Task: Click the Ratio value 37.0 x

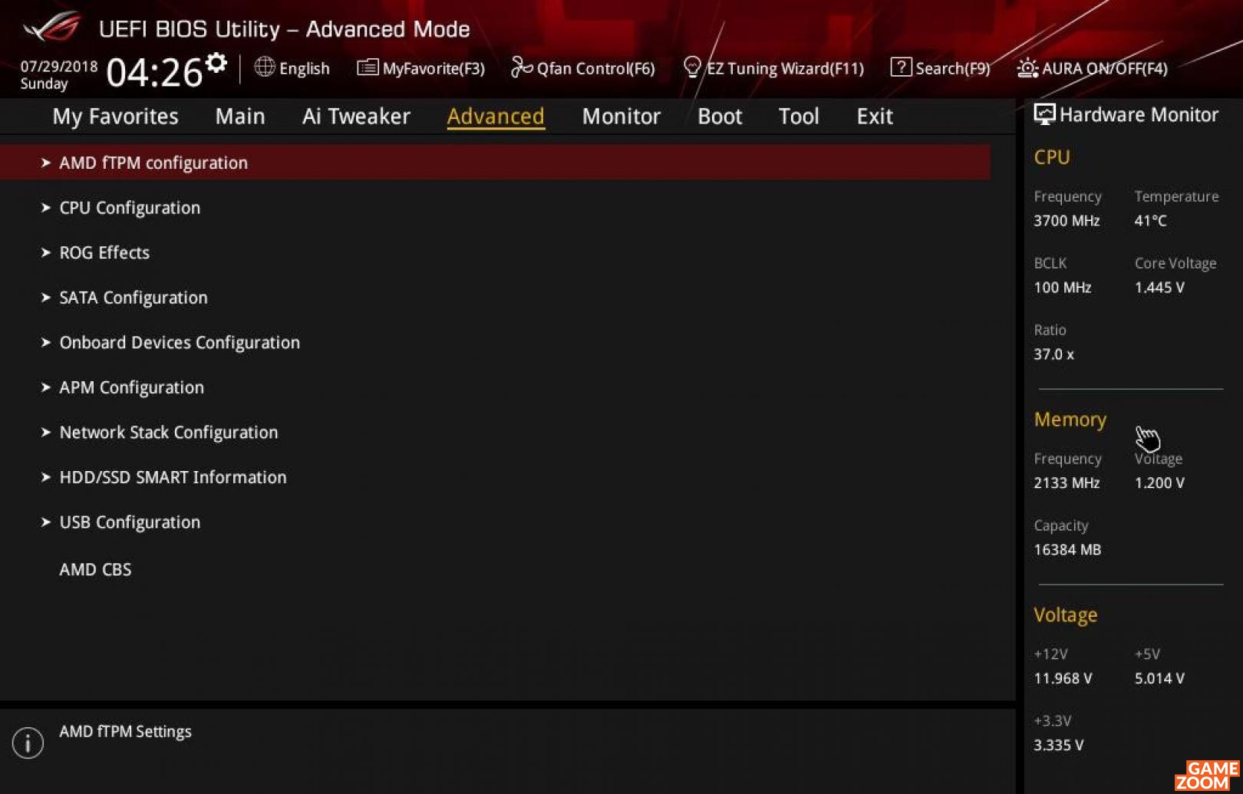Action: click(x=1053, y=354)
